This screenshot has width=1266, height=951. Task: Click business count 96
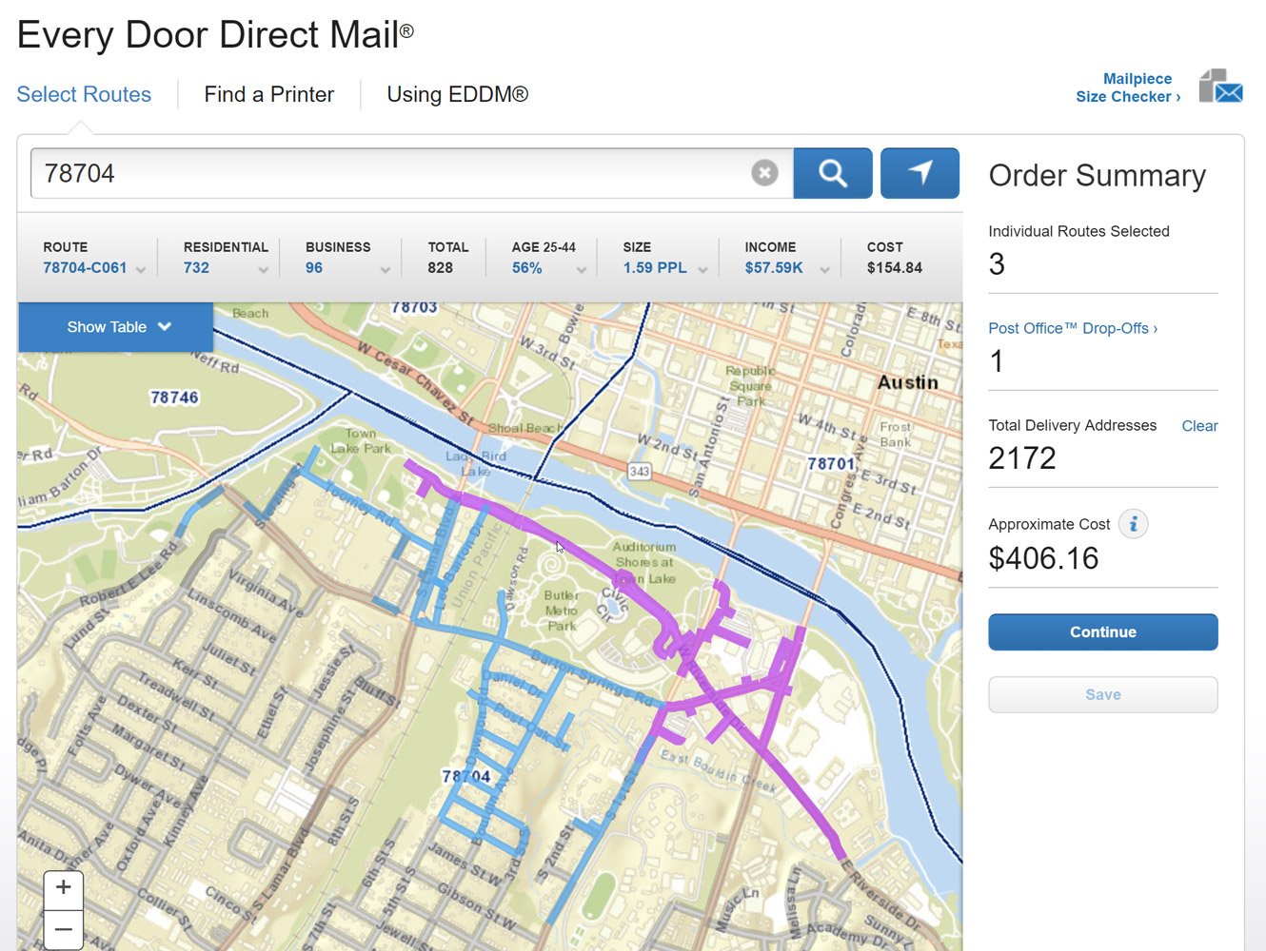click(314, 268)
